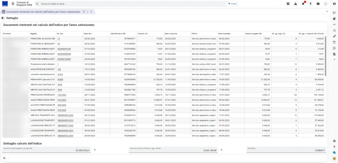Click the institution building icon
Screen dimensions: 338x163
pos(13,4)
